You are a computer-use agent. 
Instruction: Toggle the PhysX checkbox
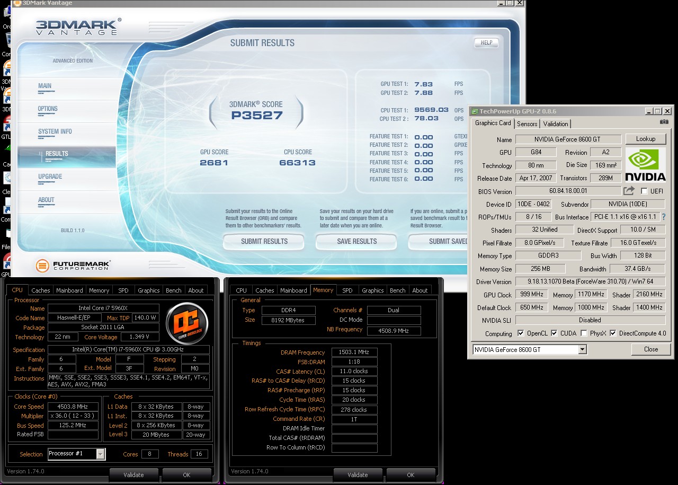tap(584, 333)
